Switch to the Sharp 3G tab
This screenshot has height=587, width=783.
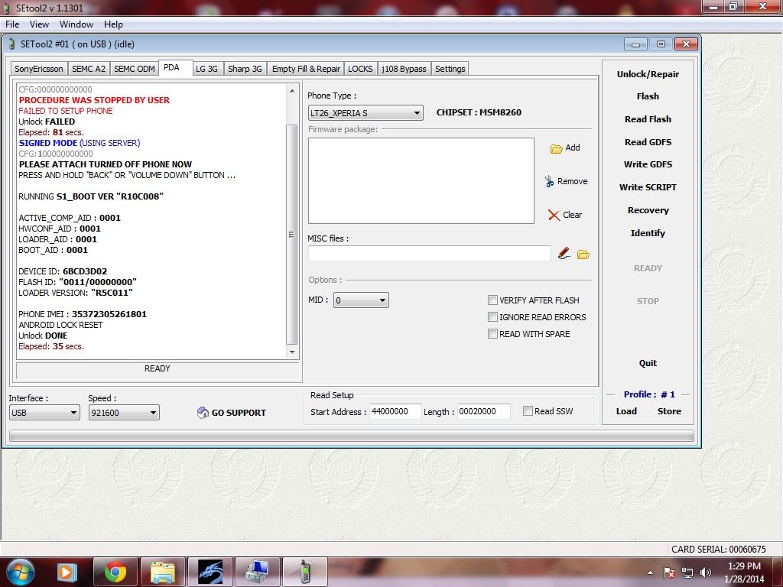245,69
